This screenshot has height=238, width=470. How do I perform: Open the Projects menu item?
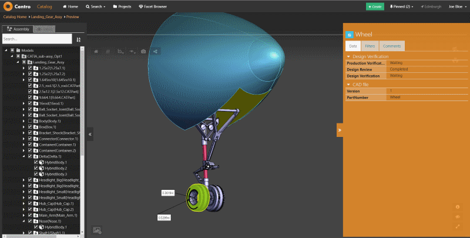122,6
